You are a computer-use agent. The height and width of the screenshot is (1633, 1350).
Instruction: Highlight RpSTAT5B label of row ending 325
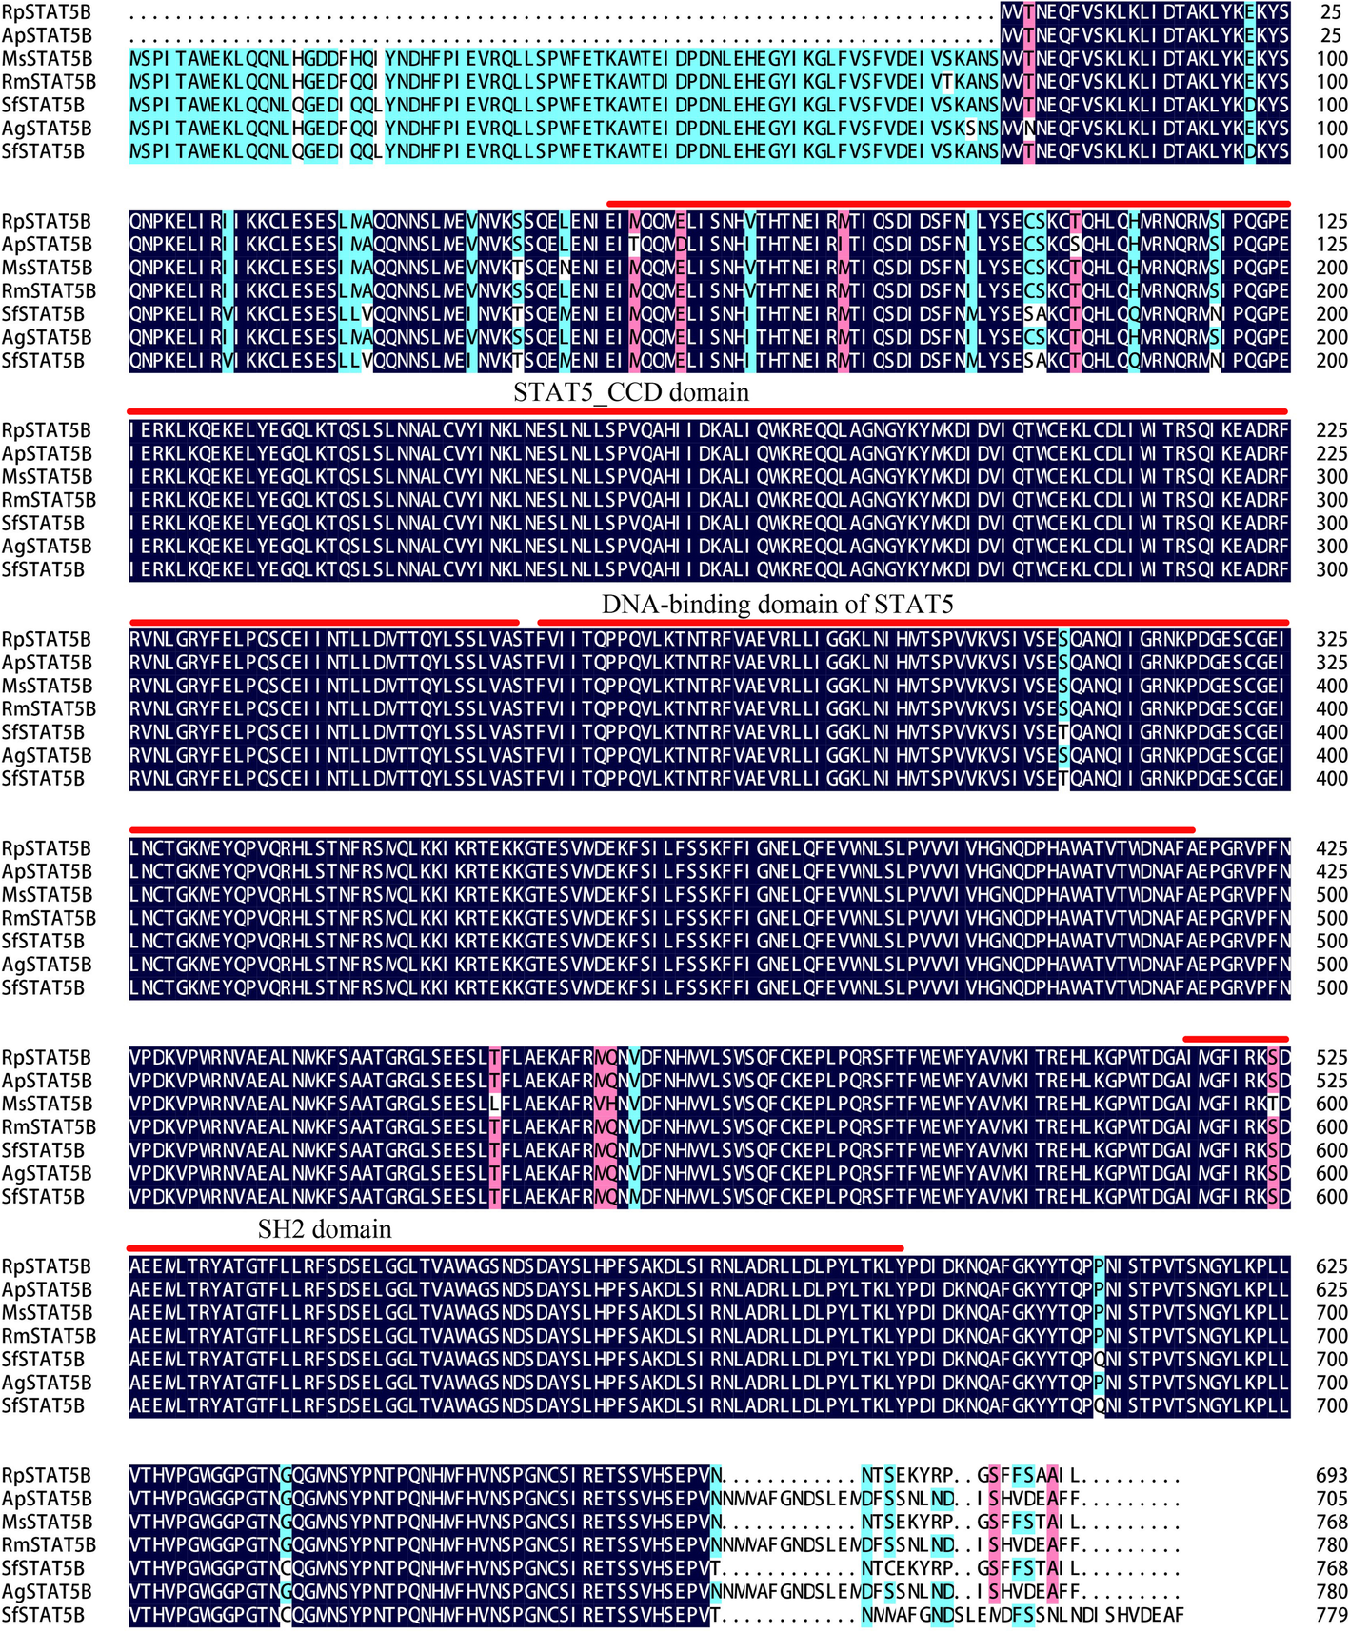47,640
